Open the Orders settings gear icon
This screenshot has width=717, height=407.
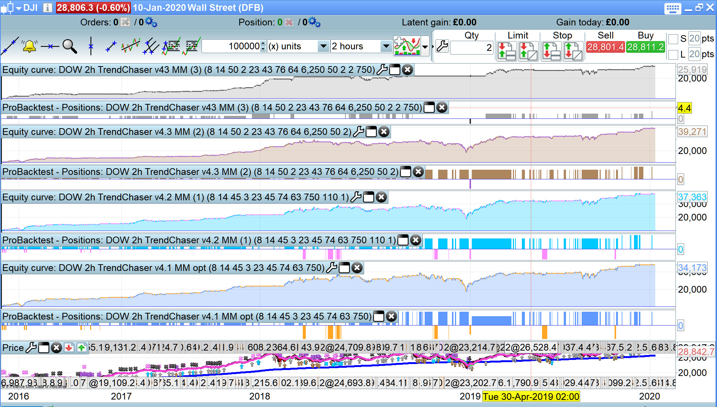[151, 22]
